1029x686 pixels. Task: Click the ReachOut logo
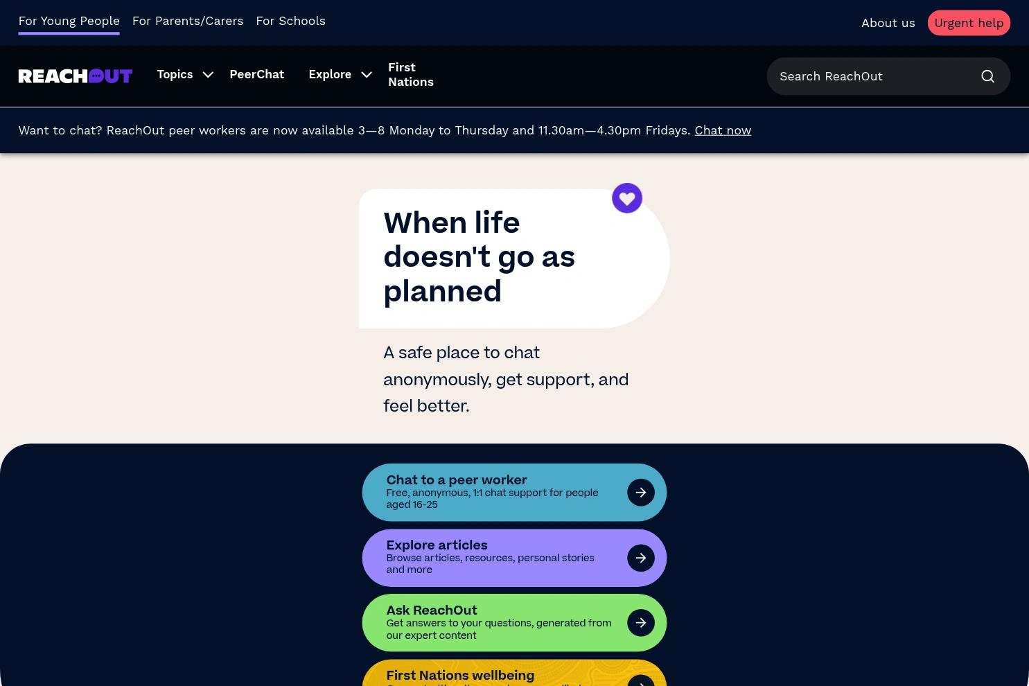click(76, 76)
